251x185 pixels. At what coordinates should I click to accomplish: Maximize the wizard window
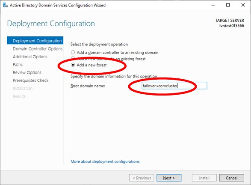(x=228, y=5)
